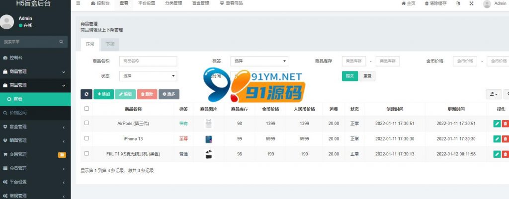Sort by the 商品库存 column header
This screenshot has width=509, height=199.
click(x=240, y=109)
